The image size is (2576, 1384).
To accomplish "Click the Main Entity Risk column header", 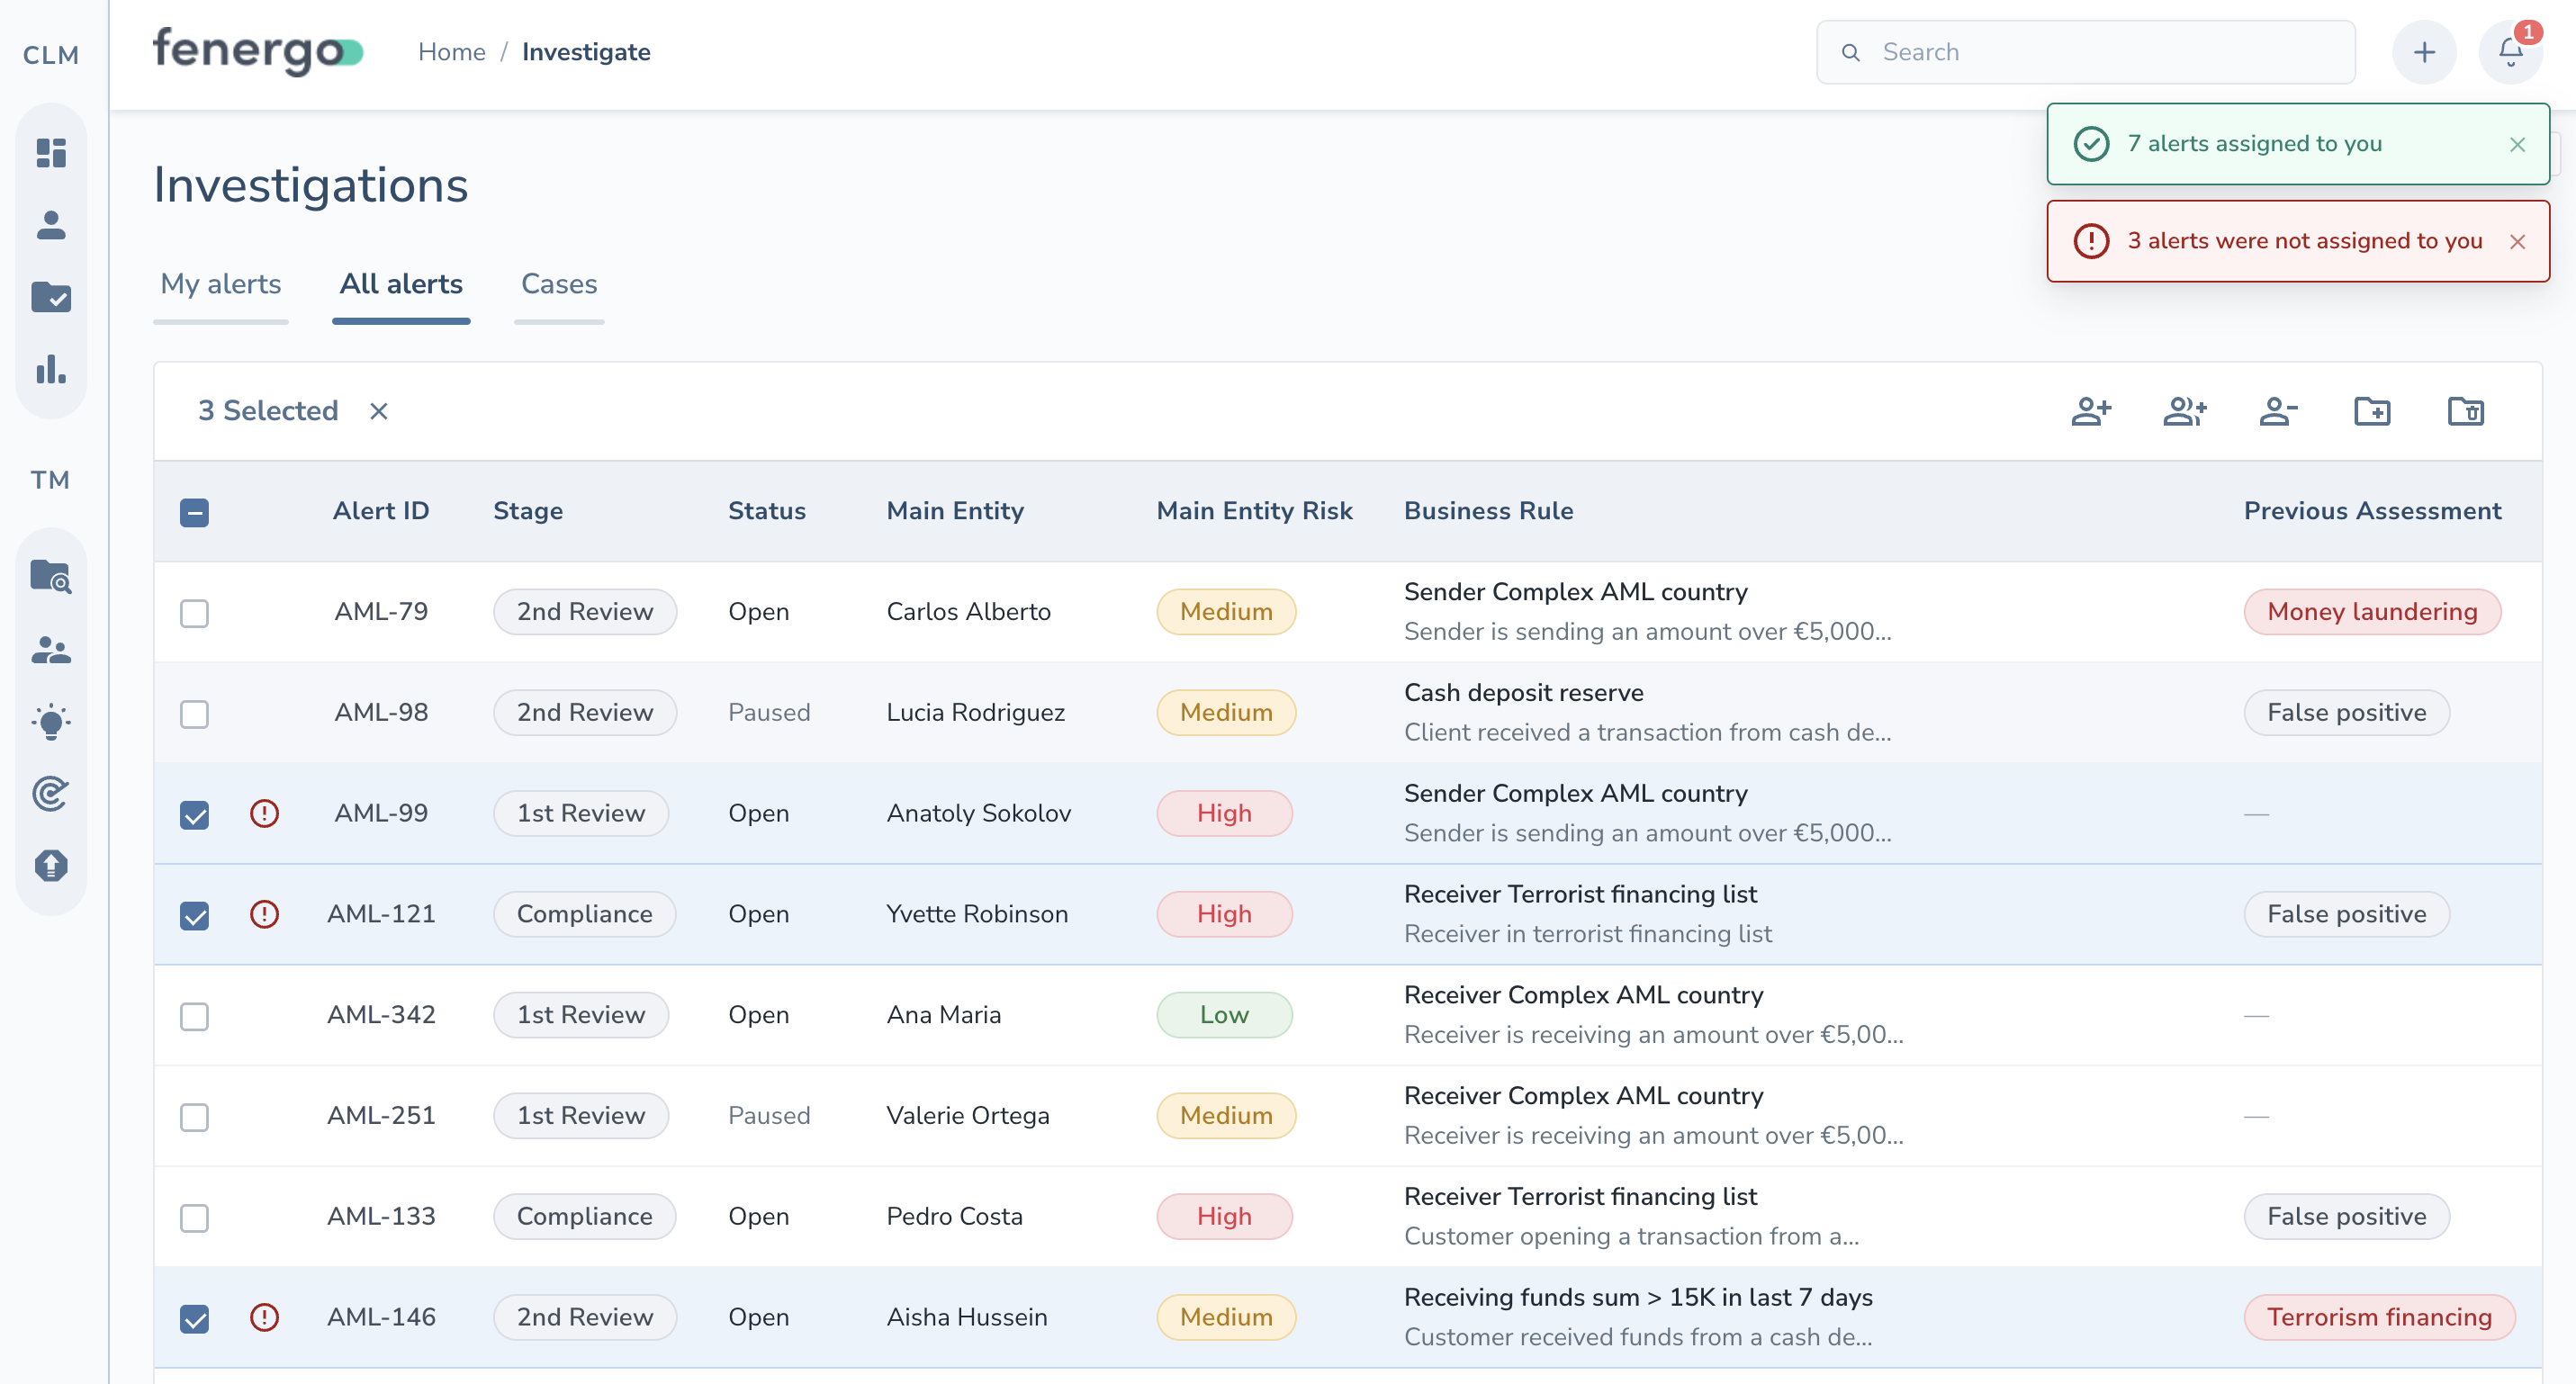I will pyautogui.click(x=1254, y=511).
